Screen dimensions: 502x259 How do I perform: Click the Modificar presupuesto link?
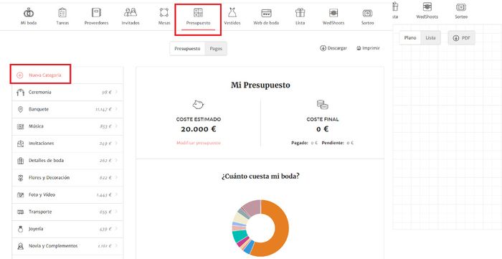[x=199, y=143]
